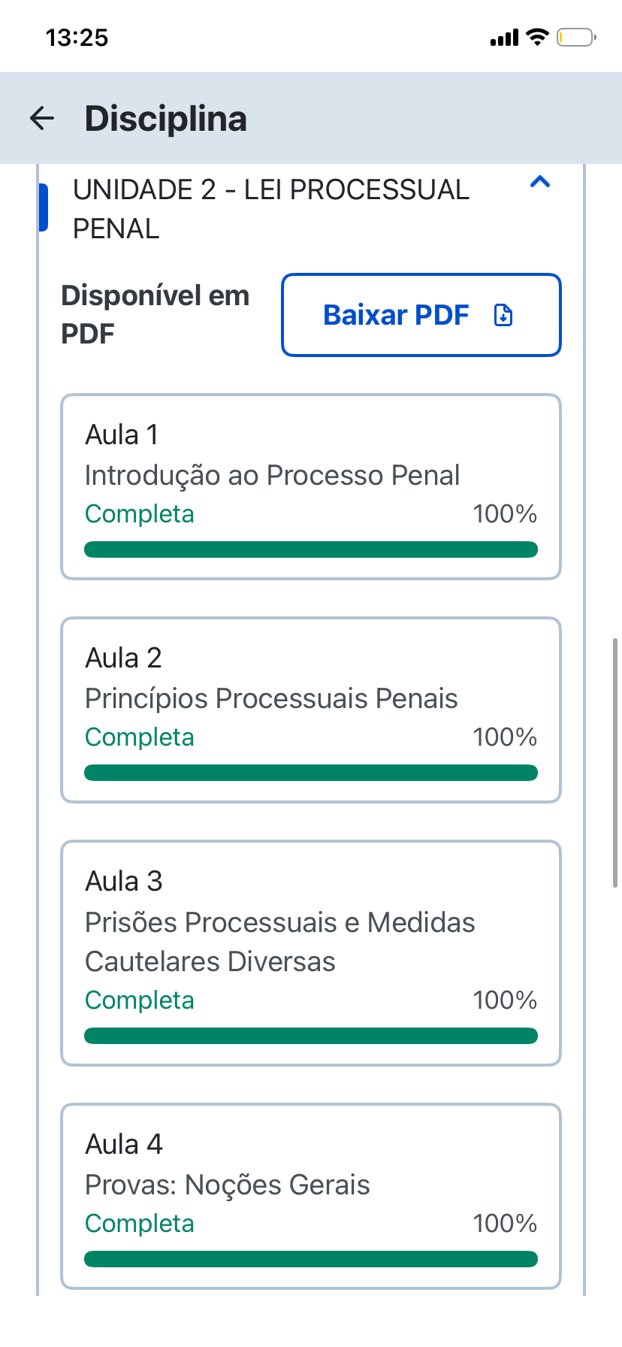Screen dimensions: 622x1347
Task: Tap the battery status icon
Action: coord(576,37)
